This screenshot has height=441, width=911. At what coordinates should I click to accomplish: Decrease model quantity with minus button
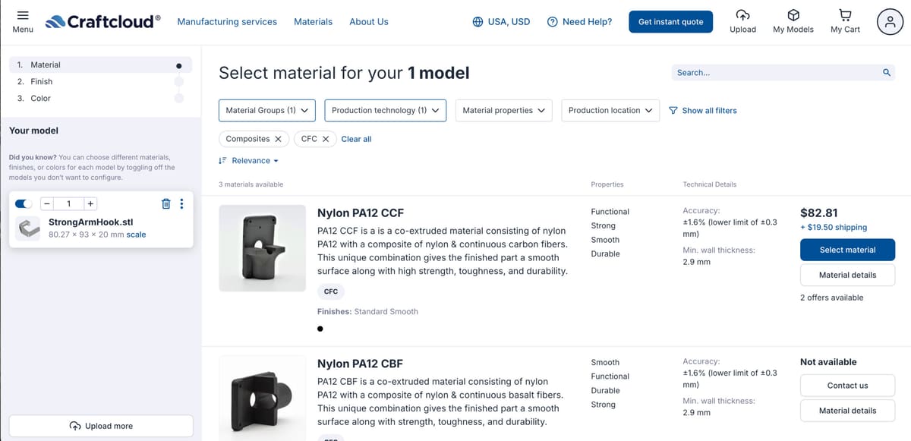[x=47, y=203]
